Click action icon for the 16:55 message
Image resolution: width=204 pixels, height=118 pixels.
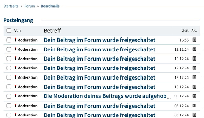click(194, 40)
